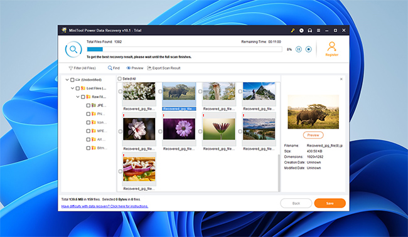Select the mountain hiker thumbnail
Image resolution: width=408 pixels, height=237 pixels.
coord(259,91)
